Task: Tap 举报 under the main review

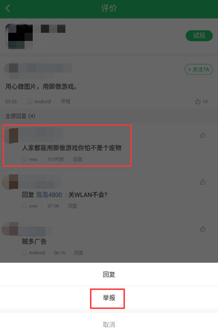Action: tap(65, 102)
